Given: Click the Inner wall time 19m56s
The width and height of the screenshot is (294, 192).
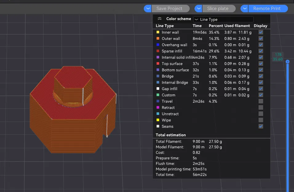Looking at the screenshot, I should click(200, 32).
